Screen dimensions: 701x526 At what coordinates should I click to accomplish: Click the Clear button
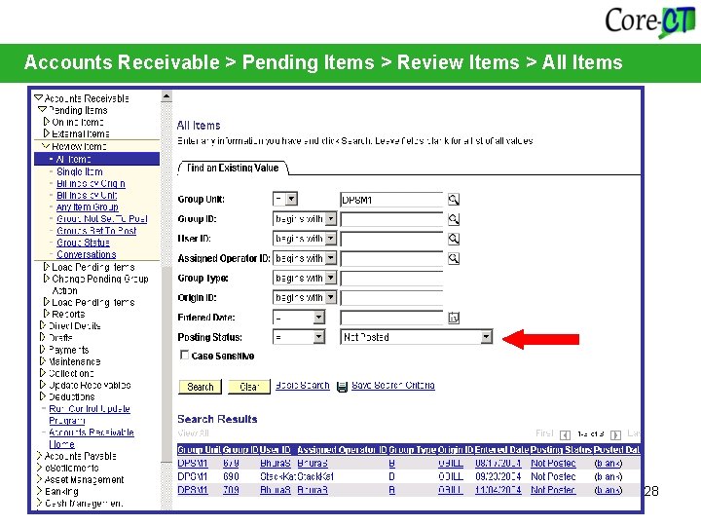(249, 387)
